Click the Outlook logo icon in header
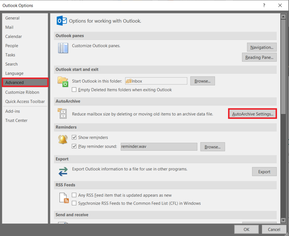The image size is (289, 236). (62, 21)
